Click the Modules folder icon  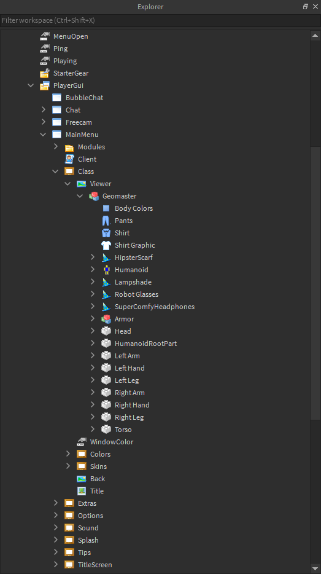pos(69,147)
